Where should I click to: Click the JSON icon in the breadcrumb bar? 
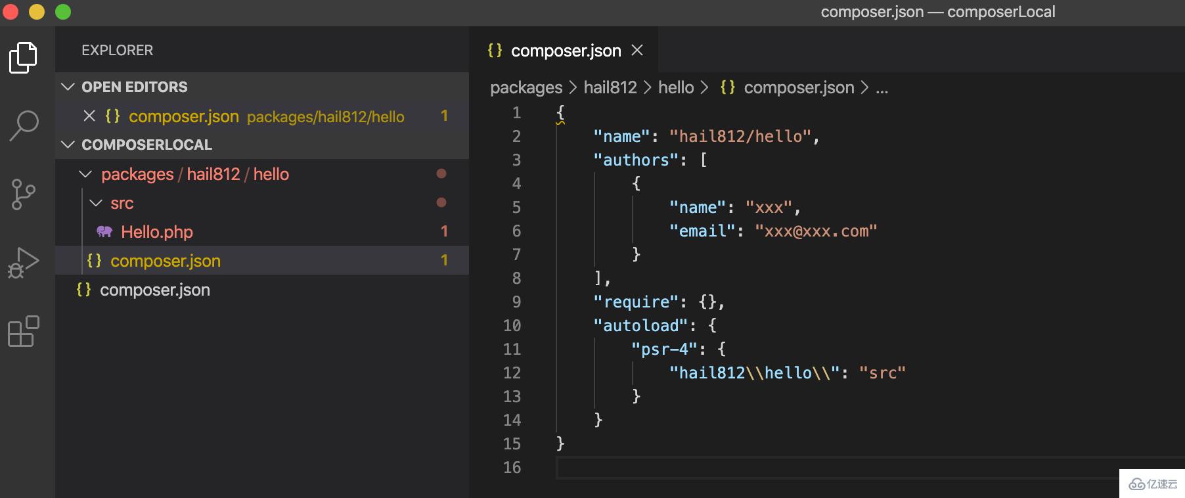pyautogui.click(x=727, y=87)
